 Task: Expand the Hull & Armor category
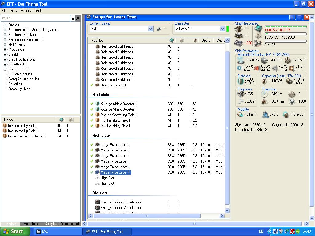tap(5, 45)
